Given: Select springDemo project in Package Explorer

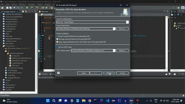Looking at the screenshot, I should coord(10,87).
